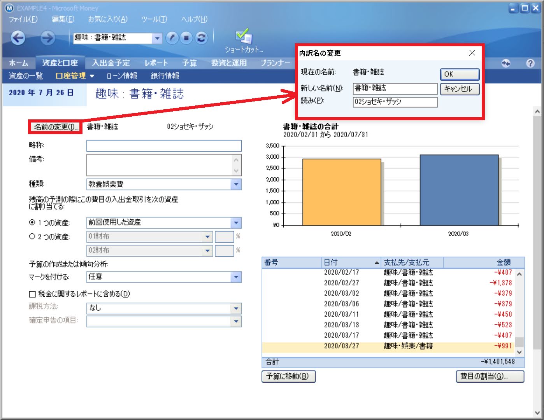Confirm the rename with OK button
544x420 pixels.
pos(460,74)
